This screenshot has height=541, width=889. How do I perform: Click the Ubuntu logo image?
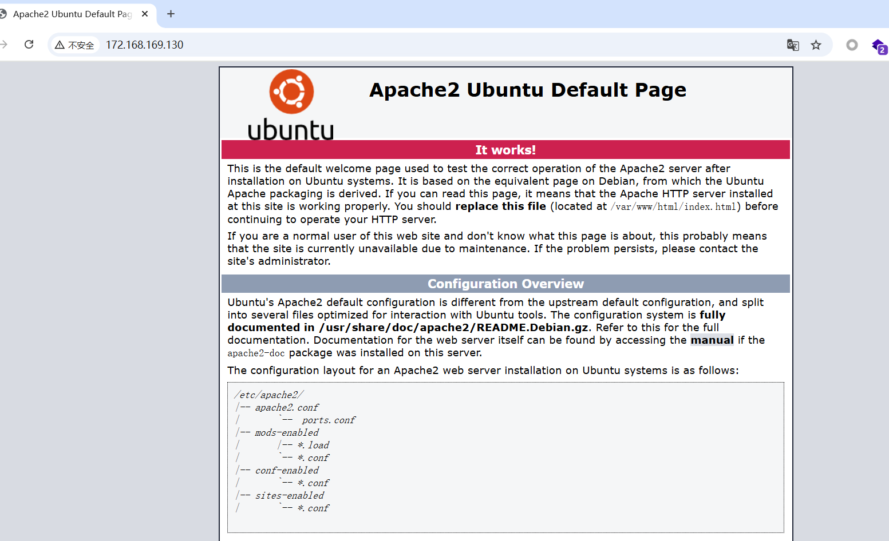click(x=291, y=105)
